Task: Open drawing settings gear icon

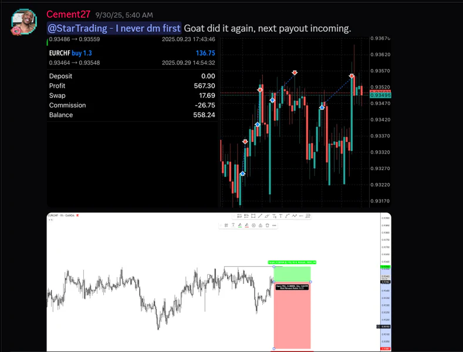Action: [x=254, y=225]
